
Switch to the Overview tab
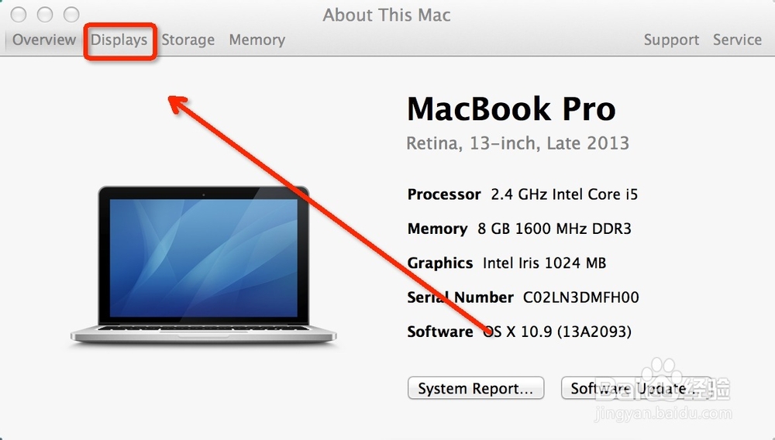tap(44, 40)
